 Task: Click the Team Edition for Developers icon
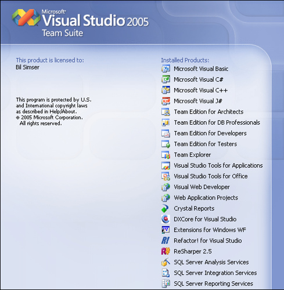[x=166, y=133]
